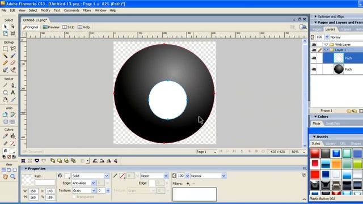
Task: Select the Ellipse tool
Action: [x=5, y=92]
